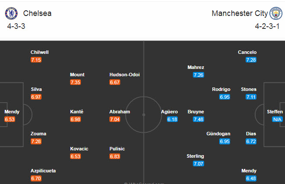
Task: Select player Zouma's name
Action: (38, 134)
